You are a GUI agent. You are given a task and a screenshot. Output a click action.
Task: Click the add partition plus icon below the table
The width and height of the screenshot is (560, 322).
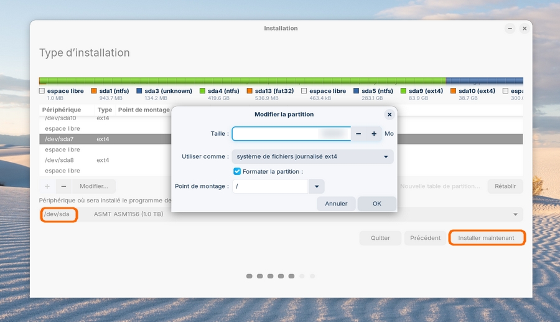47,186
